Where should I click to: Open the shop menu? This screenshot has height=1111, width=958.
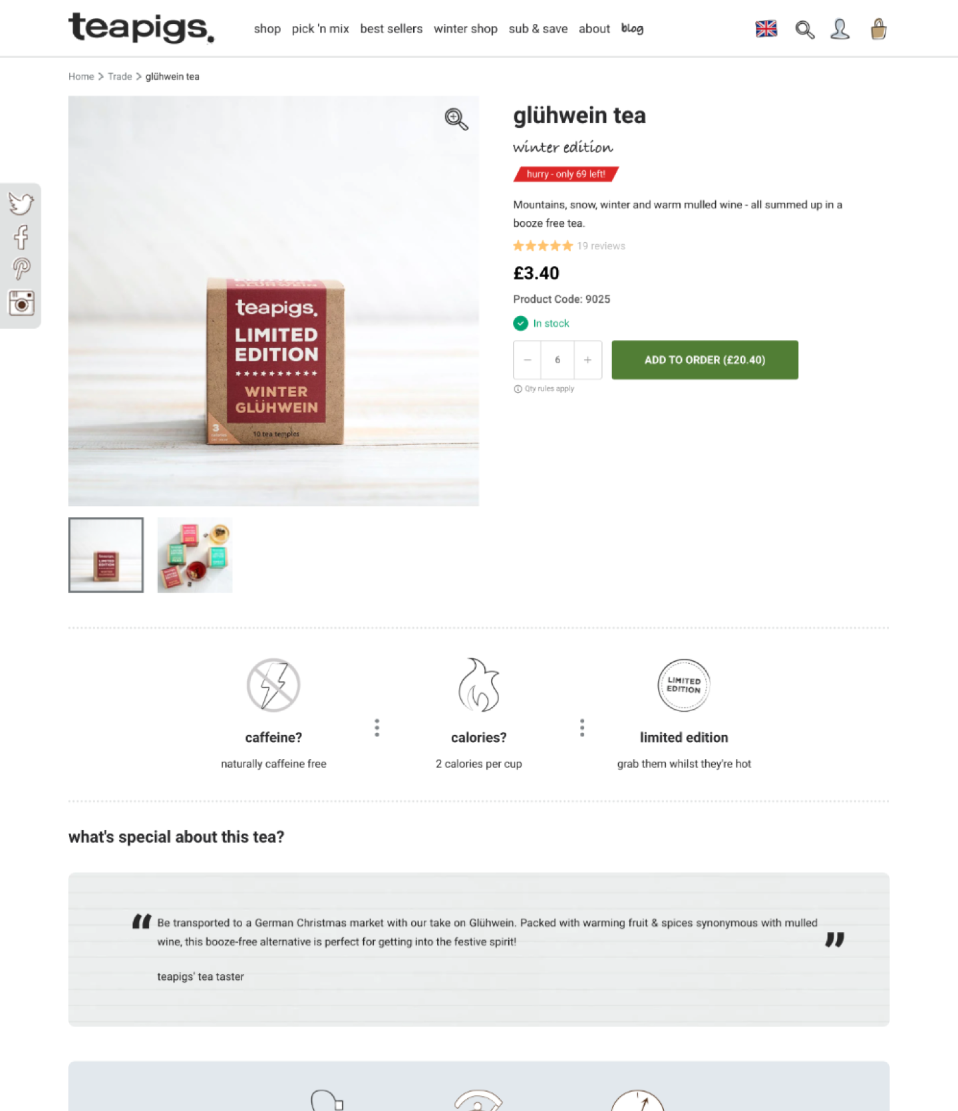point(267,29)
